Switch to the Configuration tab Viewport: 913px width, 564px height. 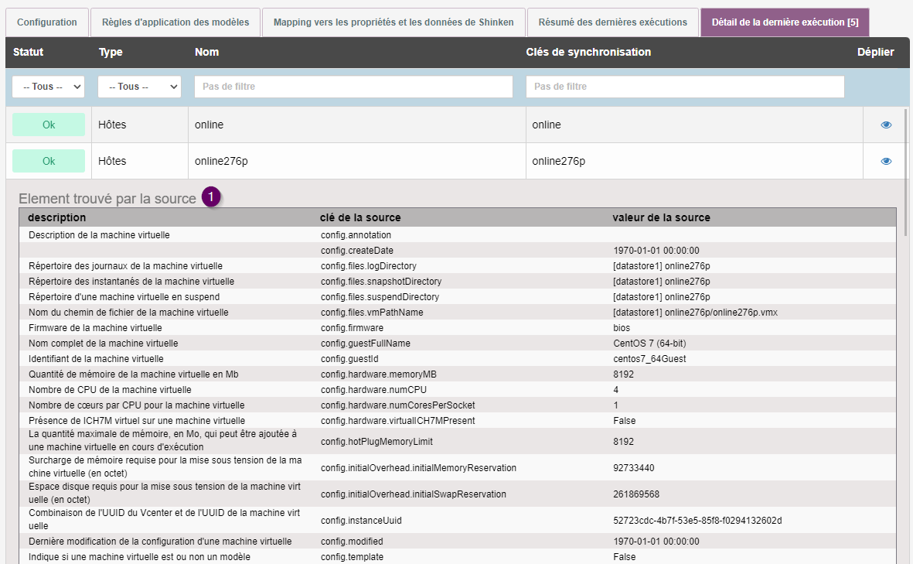(47, 22)
